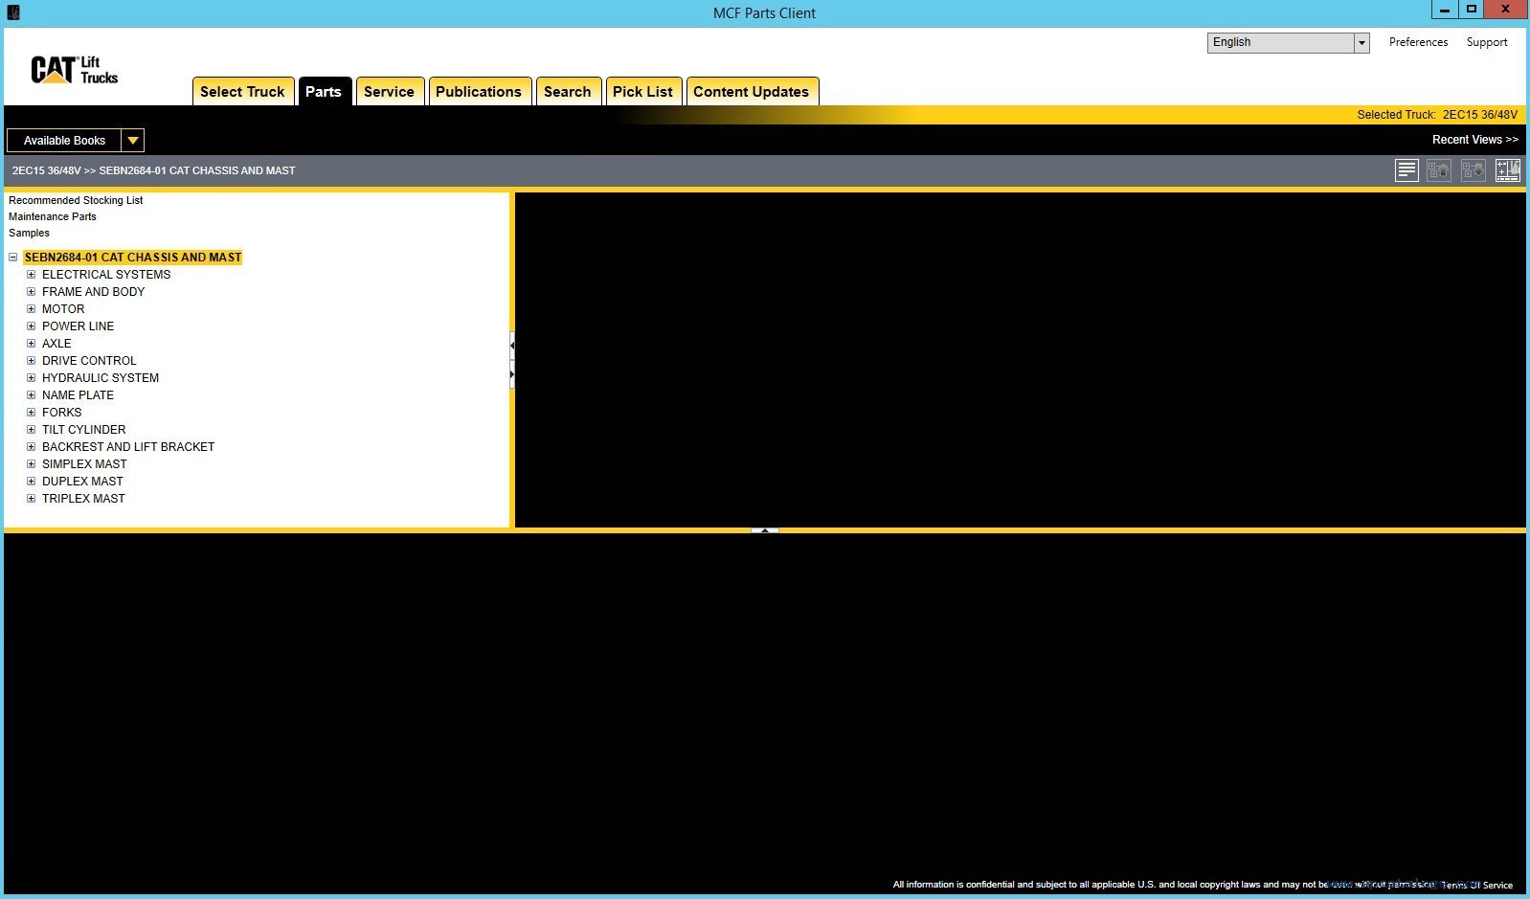Expand the SIMPLEX MAST node
Image resolution: width=1530 pixels, height=899 pixels.
click(x=31, y=464)
